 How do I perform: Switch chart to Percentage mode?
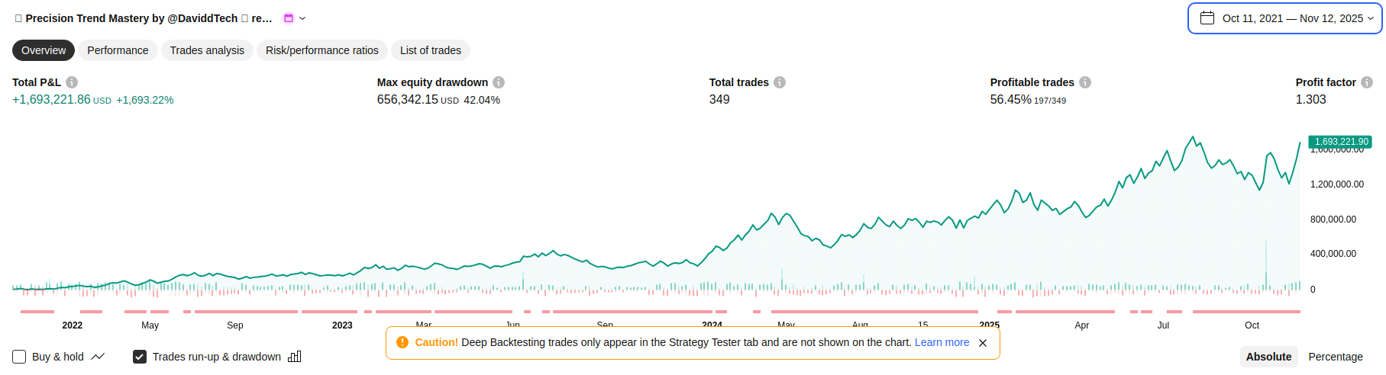(x=1335, y=357)
